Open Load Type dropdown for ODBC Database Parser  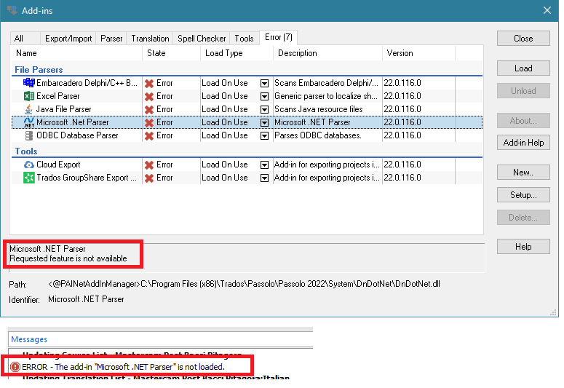(264, 135)
